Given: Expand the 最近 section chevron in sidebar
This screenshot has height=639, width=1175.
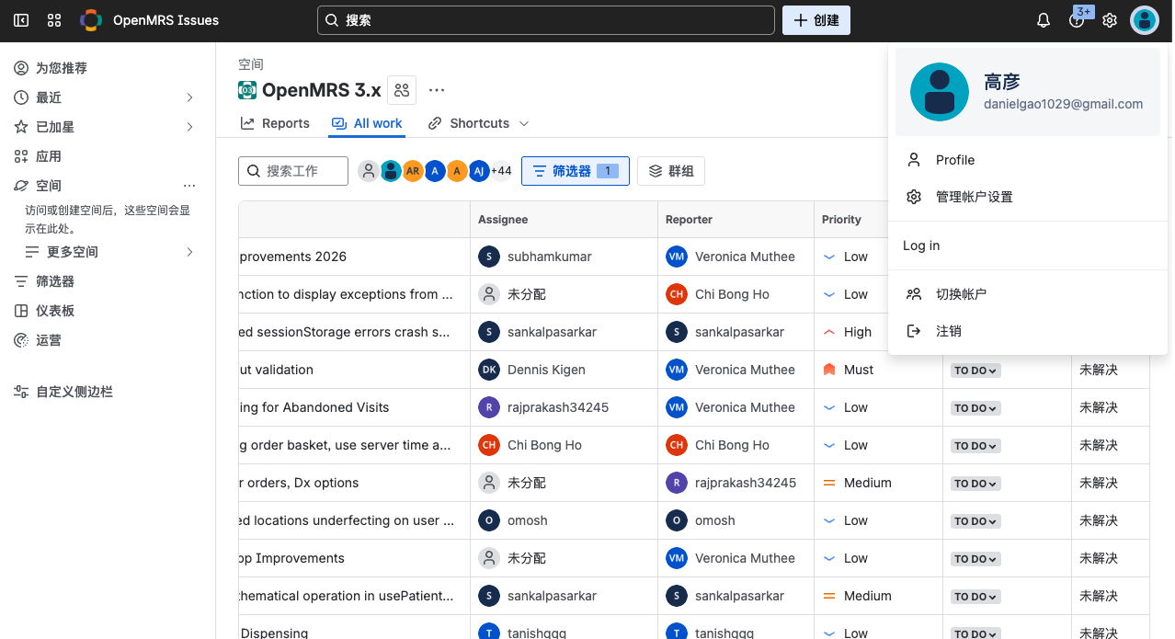Looking at the screenshot, I should click(190, 97).
